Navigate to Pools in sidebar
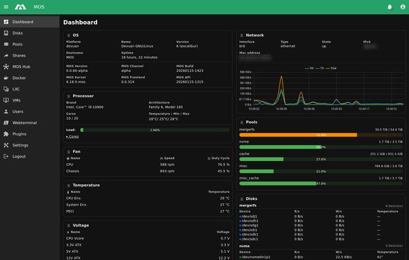409x260 pixels. tap(30, 44)
